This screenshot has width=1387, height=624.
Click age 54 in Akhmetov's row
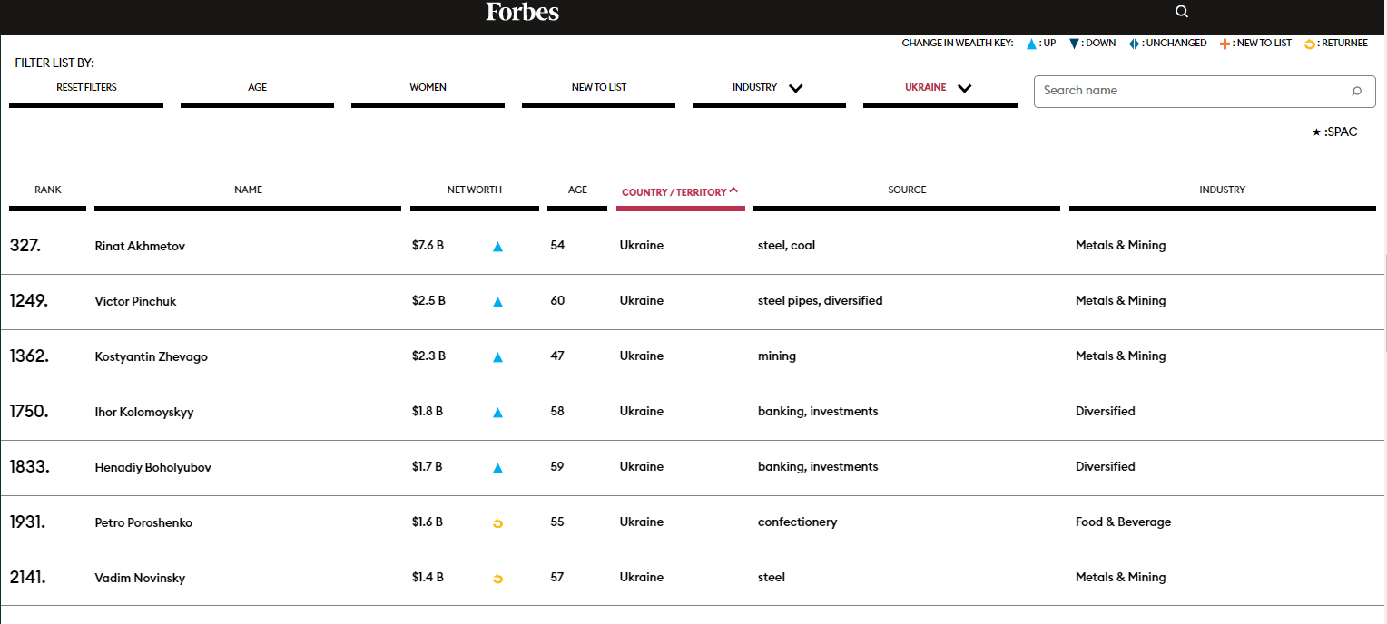pos(557,246)
